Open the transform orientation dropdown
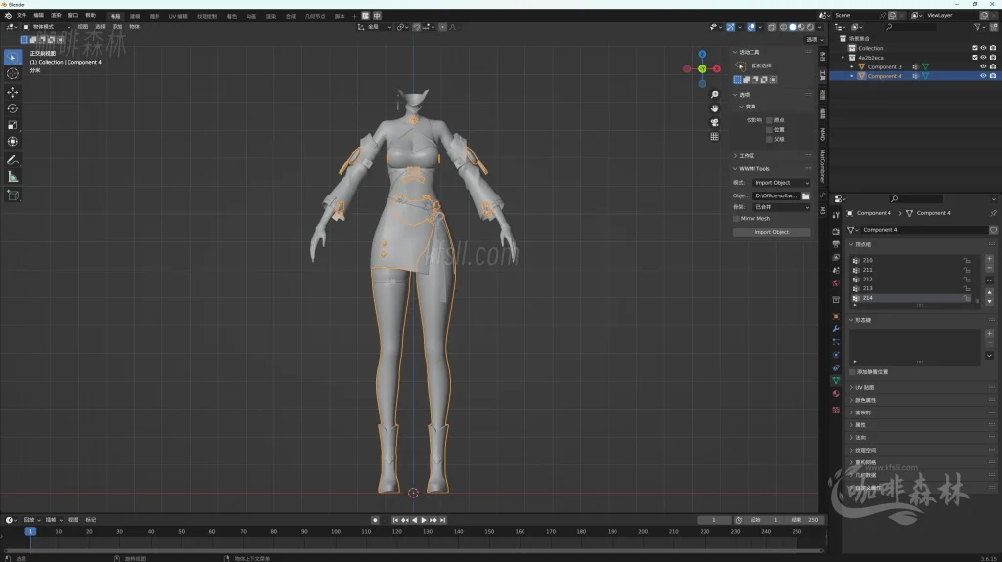This screenshot has height=562, width=1002. [375, 27]
